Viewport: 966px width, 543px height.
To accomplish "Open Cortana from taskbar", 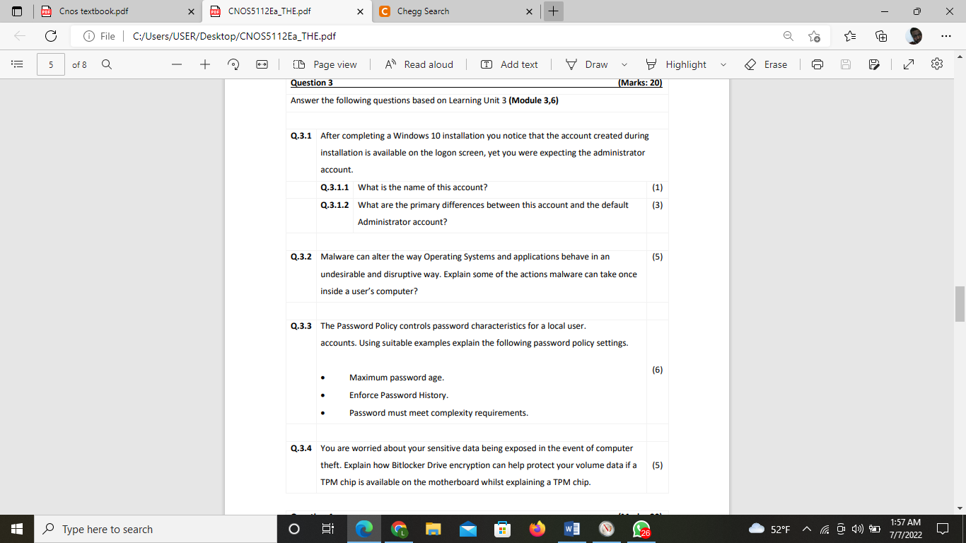I will tap(294, 529).
